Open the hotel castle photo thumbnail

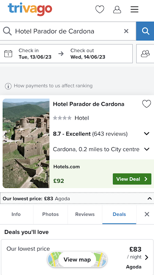pyautogui.click(x=26, y=143)
